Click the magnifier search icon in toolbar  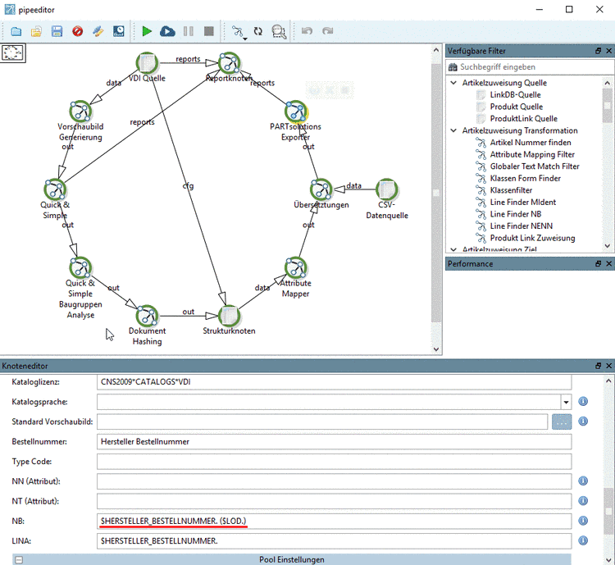click(279, 31)
